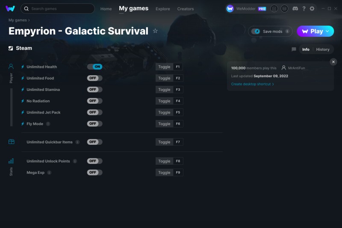Turn on Mega Exp toggle
This screenshot has height=228, width=342.
click(x=94, y=172)
